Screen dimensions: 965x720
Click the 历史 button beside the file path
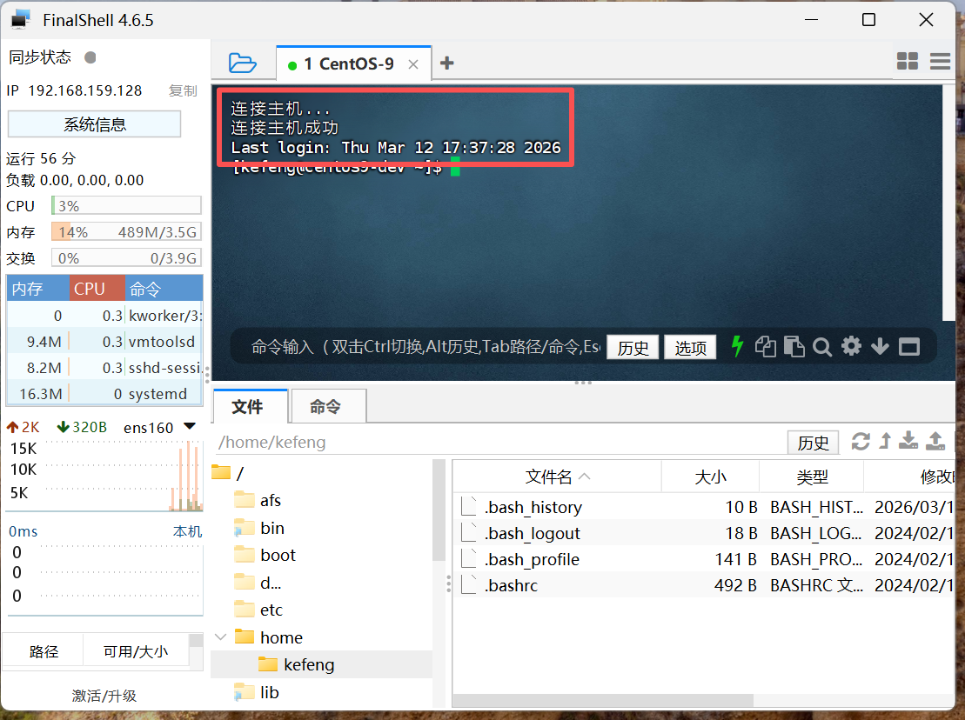pos(813,443)
